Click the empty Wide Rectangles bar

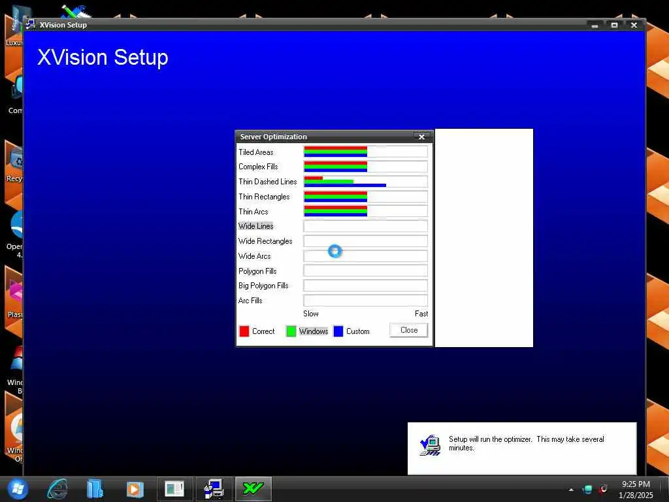[366, 241]
